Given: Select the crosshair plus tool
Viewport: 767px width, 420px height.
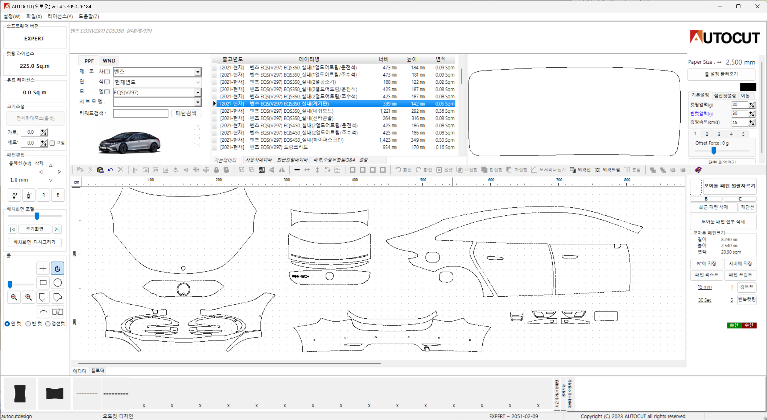Looking at the screenshot, I should 43,268.
